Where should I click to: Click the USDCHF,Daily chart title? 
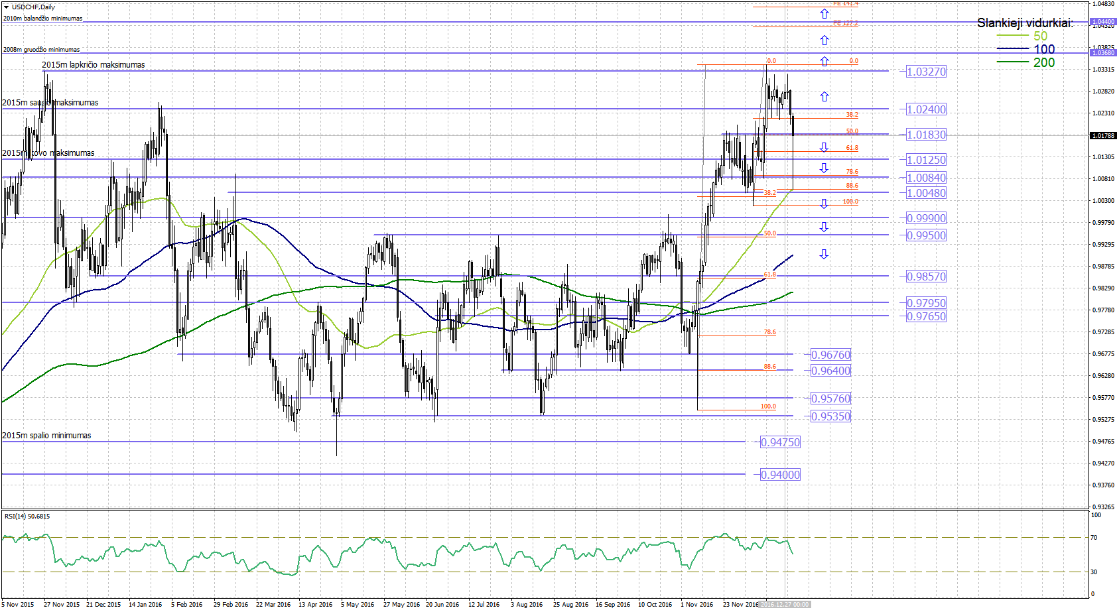pos(34,7)
